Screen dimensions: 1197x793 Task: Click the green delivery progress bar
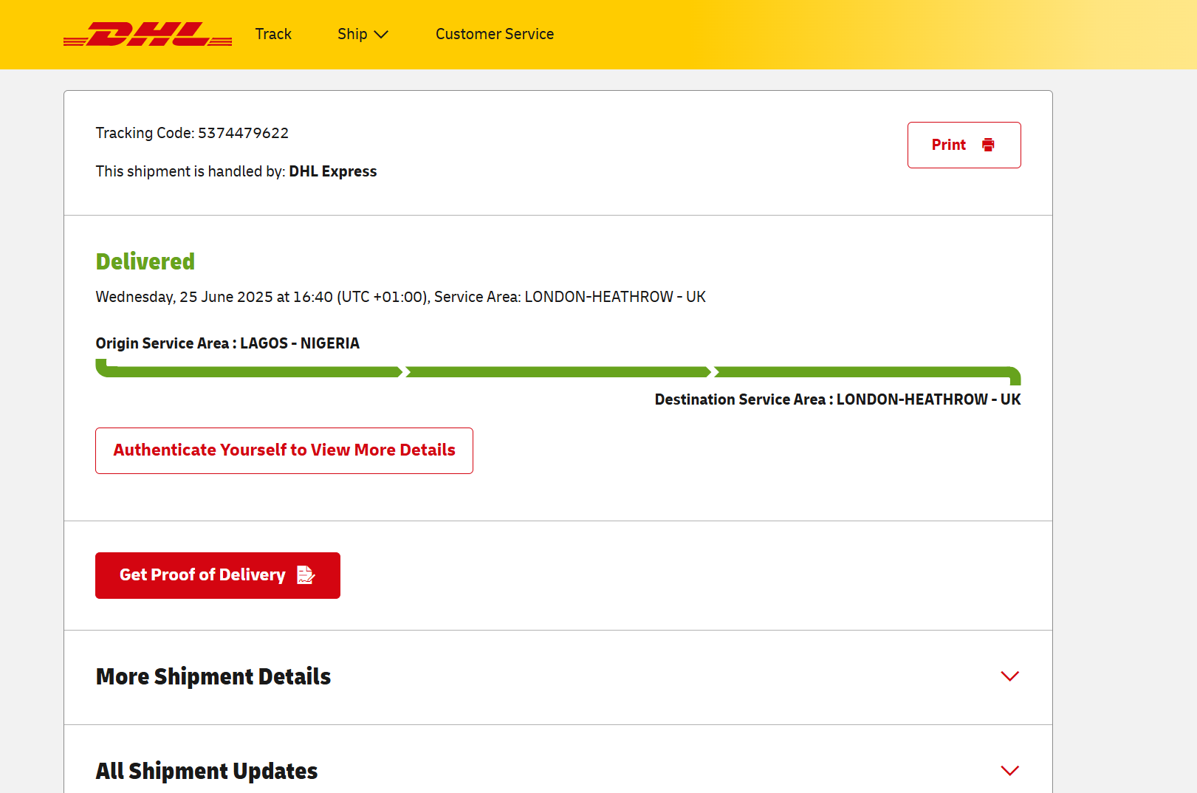pyautogui.click(x=558, y=371)
